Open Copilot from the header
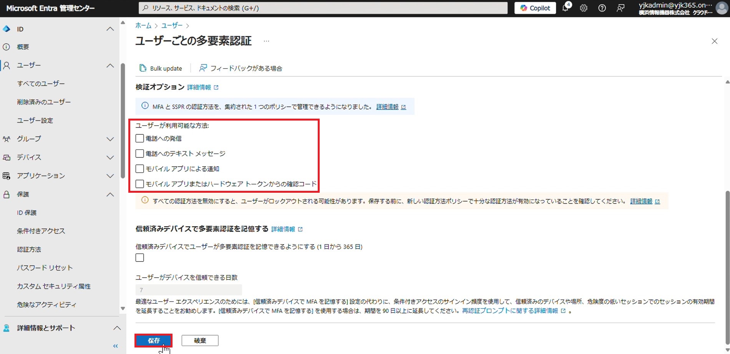Screen dimensions: 730x354 pos(535,8)
